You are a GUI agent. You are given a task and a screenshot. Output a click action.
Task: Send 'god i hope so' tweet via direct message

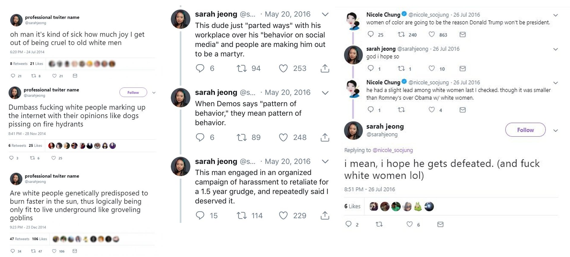click(x=463, y=69)
